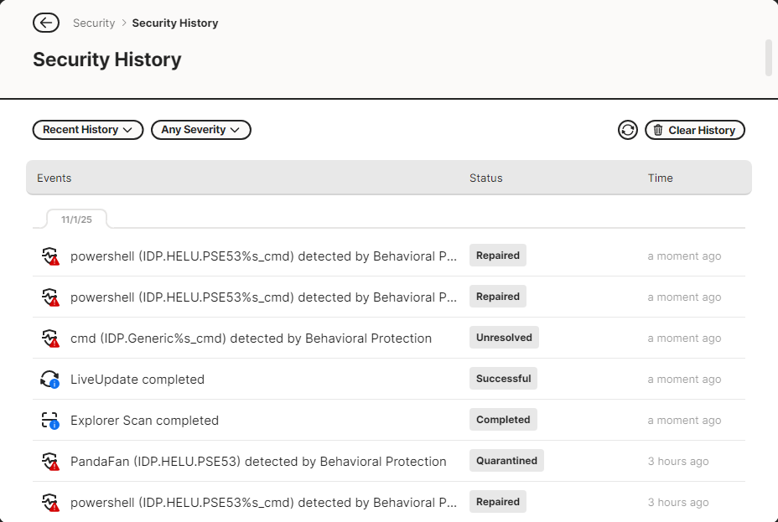Viewport: 778px width, 522px height.
Task: Click the Time column header
Action: 660,178
